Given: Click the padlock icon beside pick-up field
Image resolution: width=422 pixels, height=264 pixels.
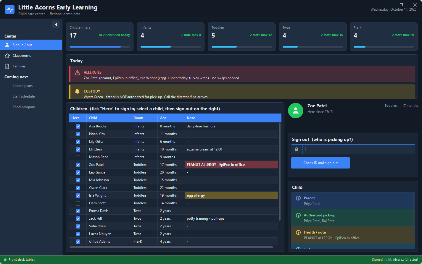Looking at the screenshot, I should coord(297,149).
